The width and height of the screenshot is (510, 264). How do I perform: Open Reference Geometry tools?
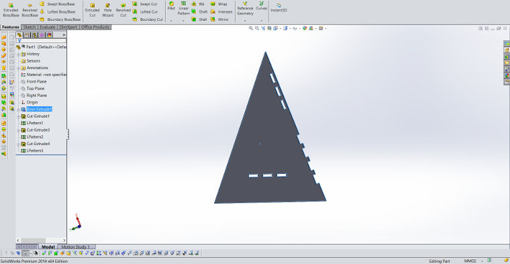[x=245, y=8]
